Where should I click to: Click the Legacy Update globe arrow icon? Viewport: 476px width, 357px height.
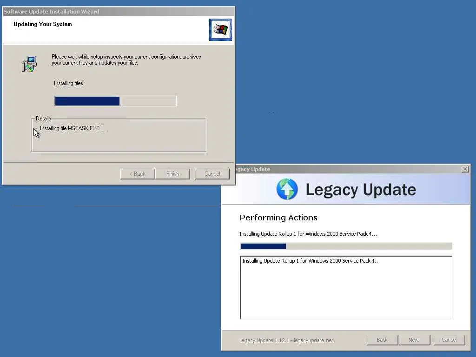pos(287,189)
